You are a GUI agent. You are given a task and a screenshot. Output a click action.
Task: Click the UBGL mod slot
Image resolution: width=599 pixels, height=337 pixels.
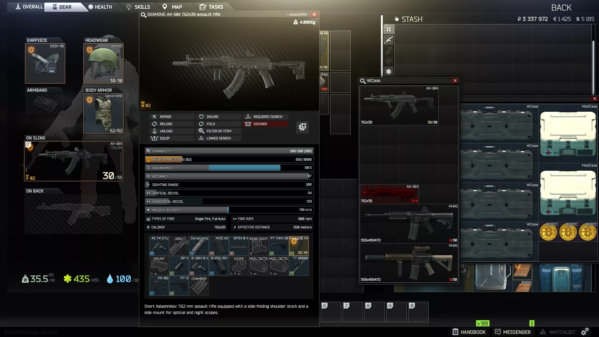click(x=179, y=246)
